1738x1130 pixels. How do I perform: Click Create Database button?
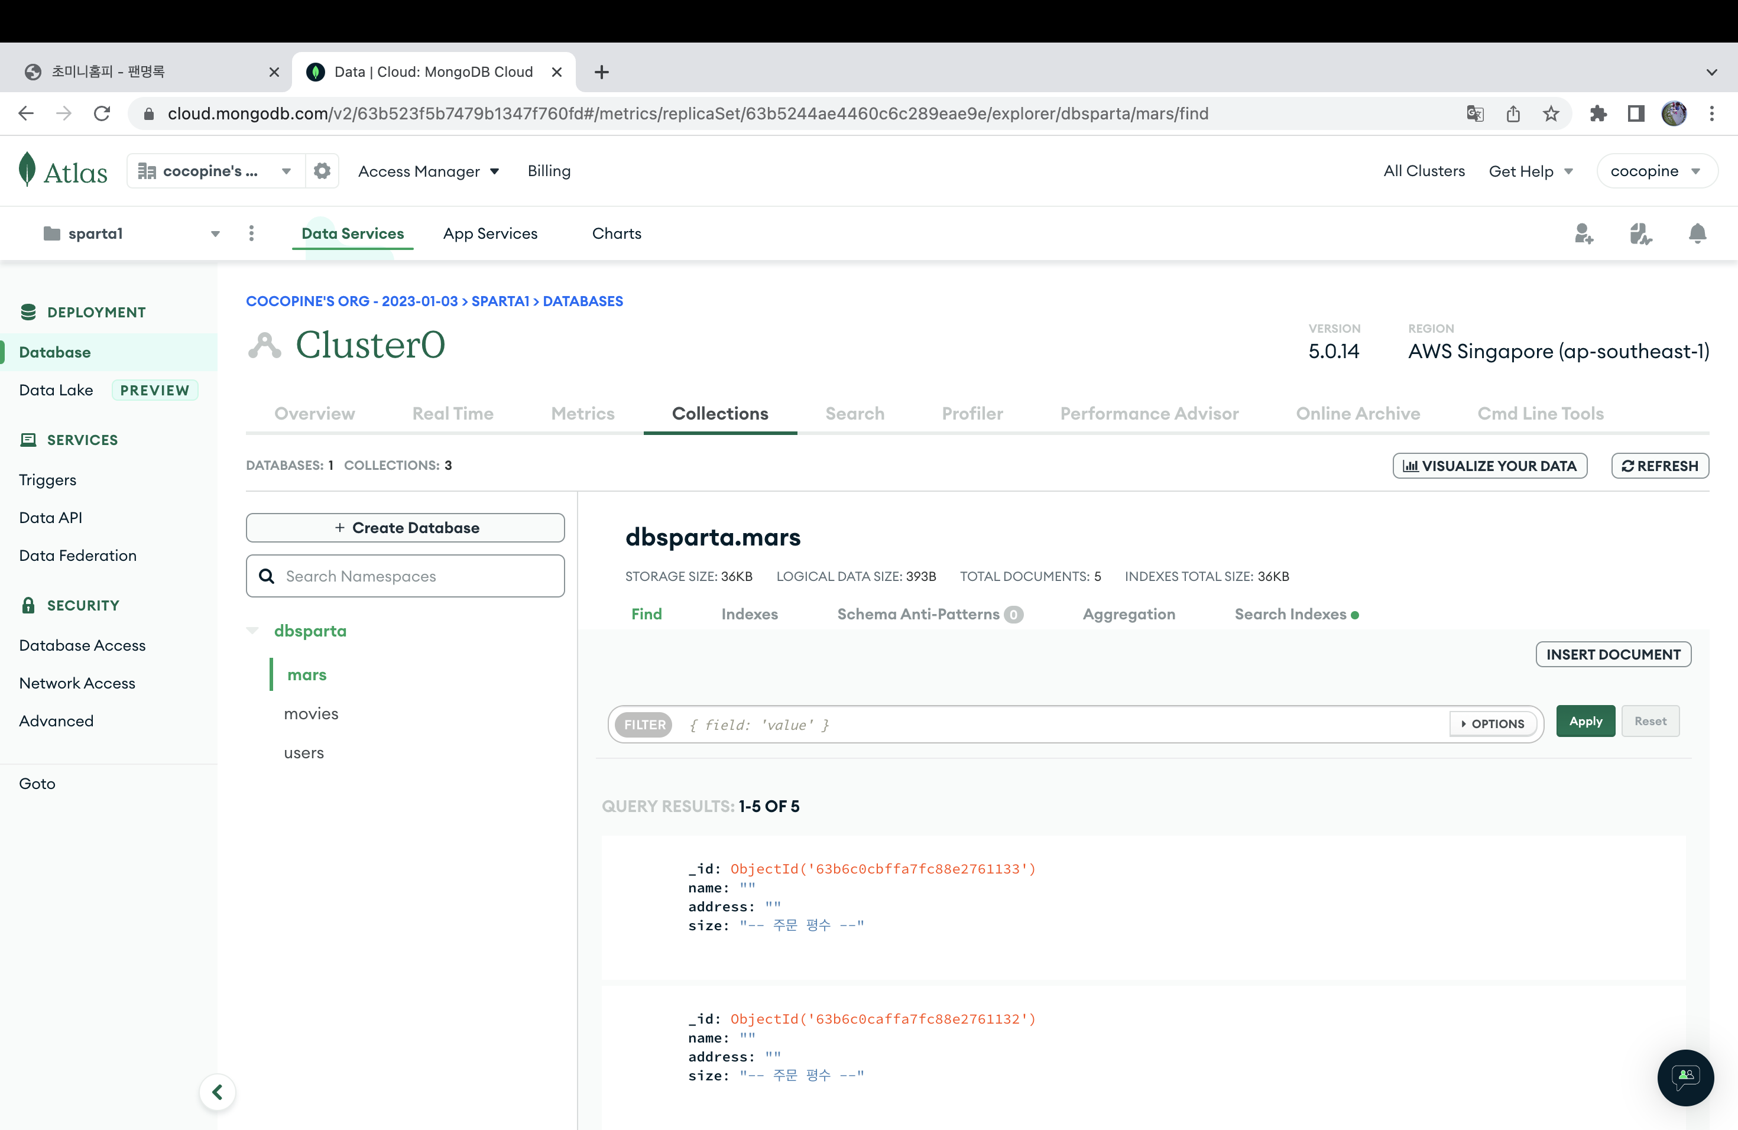(406, 527)
